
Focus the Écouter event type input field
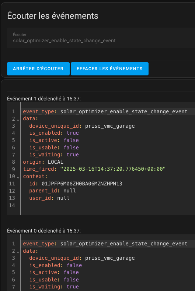click(x=101, y=38)
